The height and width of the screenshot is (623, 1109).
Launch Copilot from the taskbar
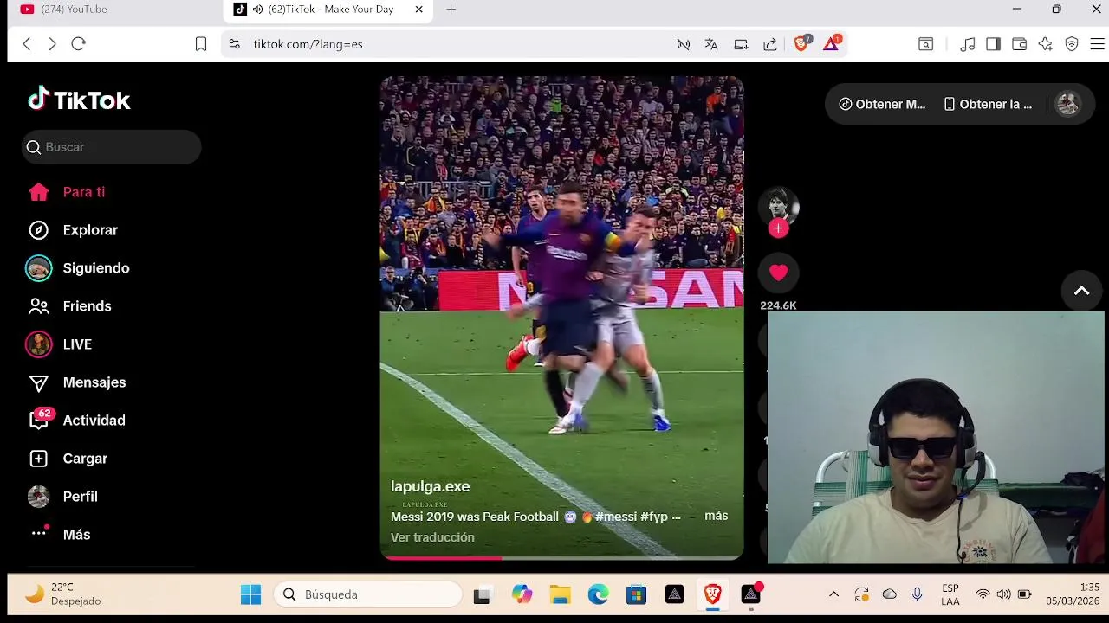point(522,594)
